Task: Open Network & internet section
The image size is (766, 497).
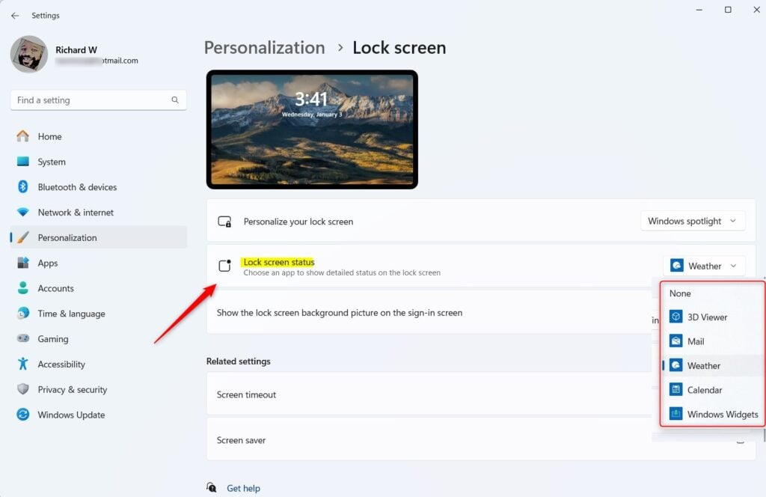Action: pyautogui.click(x=98, y=212)
